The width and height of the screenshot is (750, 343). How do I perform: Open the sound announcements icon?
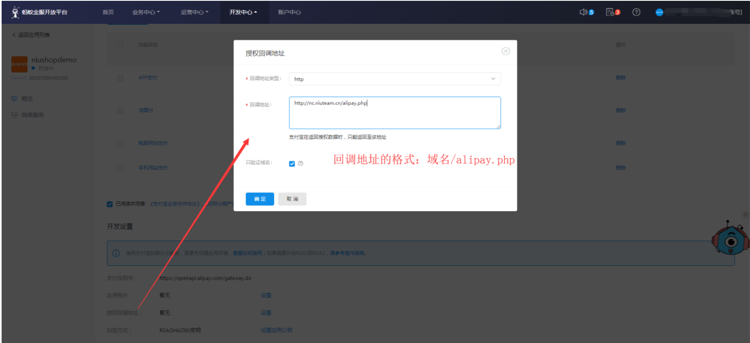(x=583, y=12)
